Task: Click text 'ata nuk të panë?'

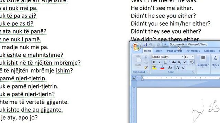Action: [x=24, y=31]
